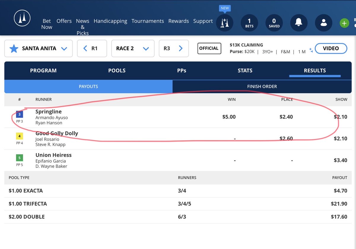Open the STATS tab
Screen dimensions: 356x249
tap(245, 71)
